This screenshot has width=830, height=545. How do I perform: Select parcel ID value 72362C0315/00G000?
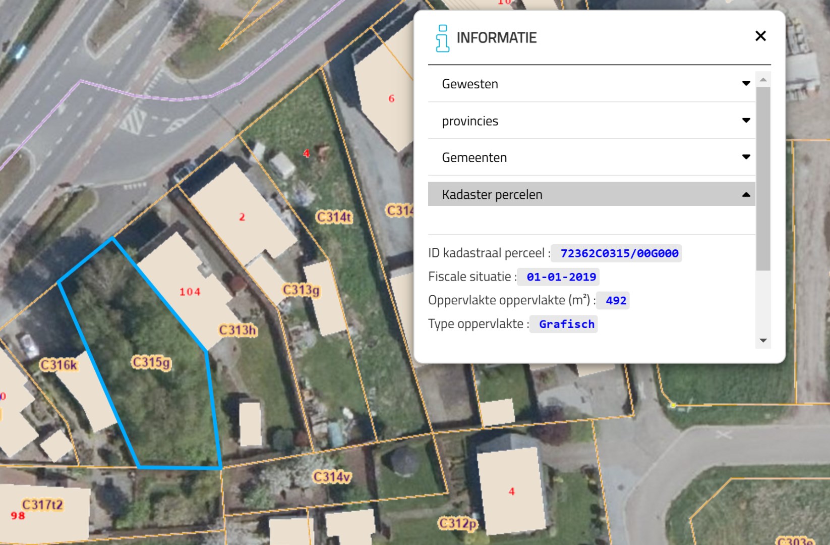(x=619, y=253)
